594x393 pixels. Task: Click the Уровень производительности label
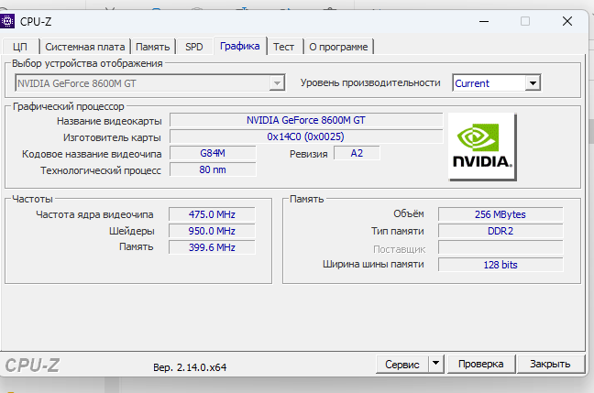click(x=370, y=82)
